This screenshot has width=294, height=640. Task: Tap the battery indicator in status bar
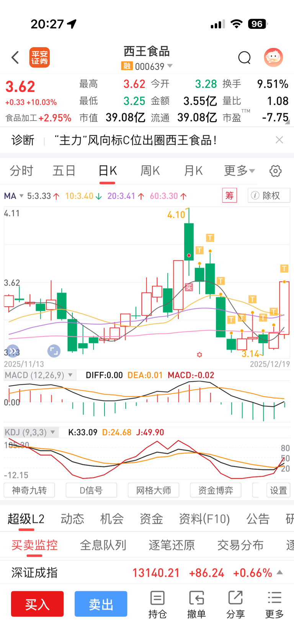(258, 24)
